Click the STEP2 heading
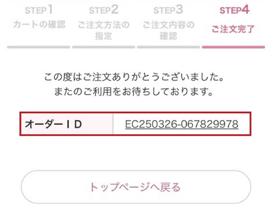This screenshot has height=205, width=272. (x=104, y=10)
